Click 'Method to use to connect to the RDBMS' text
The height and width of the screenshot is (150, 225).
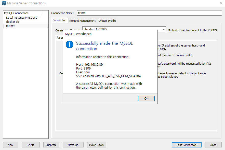[192, 30]
